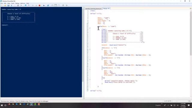This screenshot has width=192, height=108.
Task: Stop the running script with red square
Action: coord(39,5)
